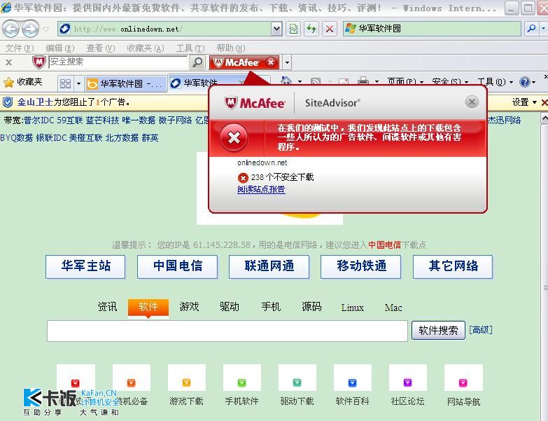
Task: Open the 编辑(E) menu
Action: point(60,48)
